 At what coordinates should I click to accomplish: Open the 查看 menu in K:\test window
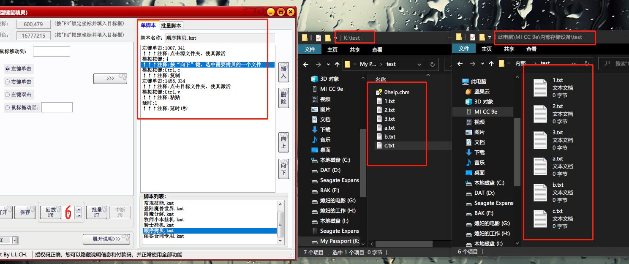click(377, 50)
